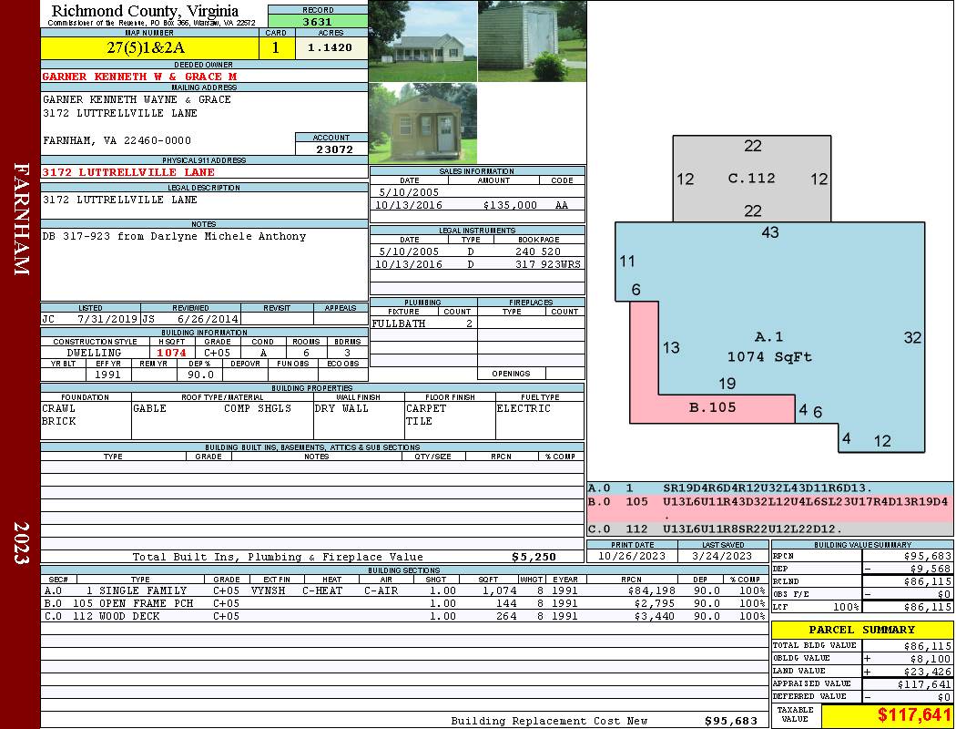Click the FULLBATH plumbing fixture row
The width and height of the screenshot is (956, 729).
pyautogui.click(x=423, y=323)
